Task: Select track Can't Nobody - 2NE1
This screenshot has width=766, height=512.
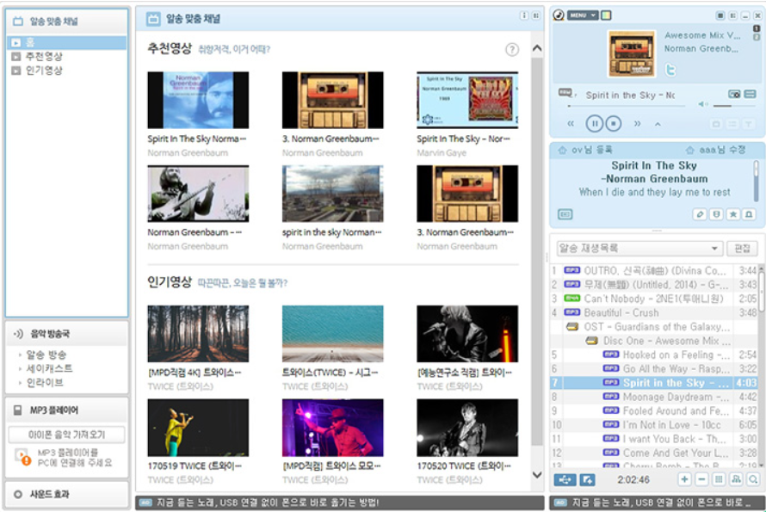Action: 655,299
